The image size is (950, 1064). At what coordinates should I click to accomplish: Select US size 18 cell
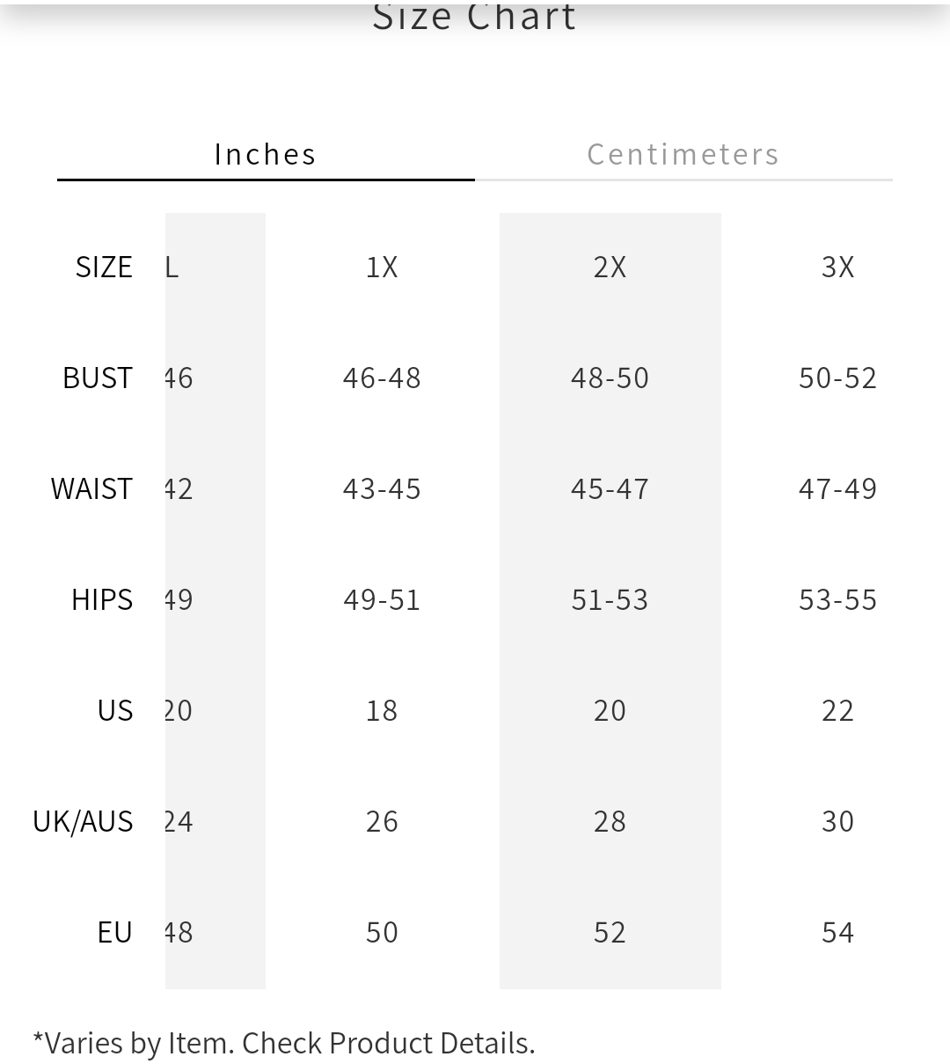[x=382, y=710]
